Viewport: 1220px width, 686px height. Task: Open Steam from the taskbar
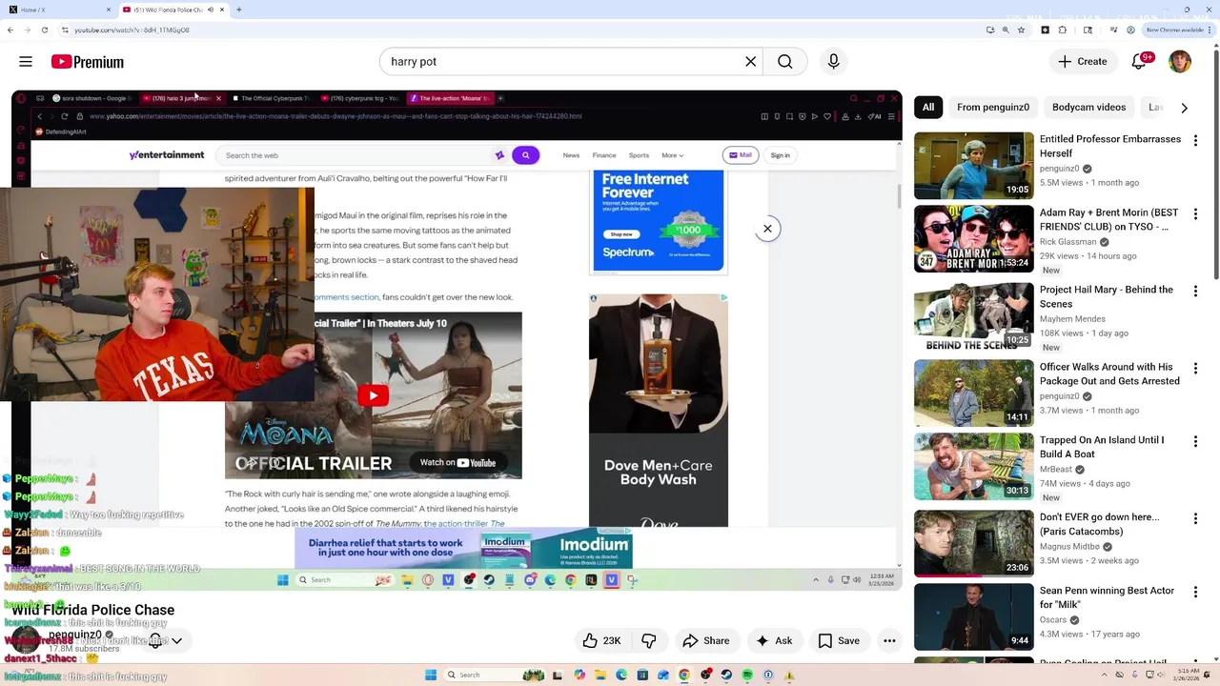coord(726,675)
